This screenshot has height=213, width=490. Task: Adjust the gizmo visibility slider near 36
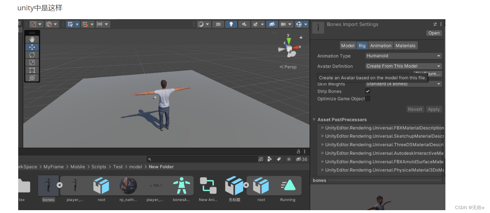(302, 159)
